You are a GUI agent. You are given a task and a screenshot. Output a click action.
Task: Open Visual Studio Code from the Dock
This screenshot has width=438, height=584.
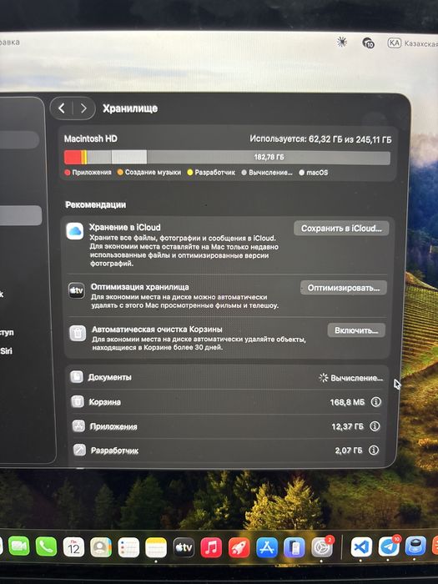pos(361,546)
